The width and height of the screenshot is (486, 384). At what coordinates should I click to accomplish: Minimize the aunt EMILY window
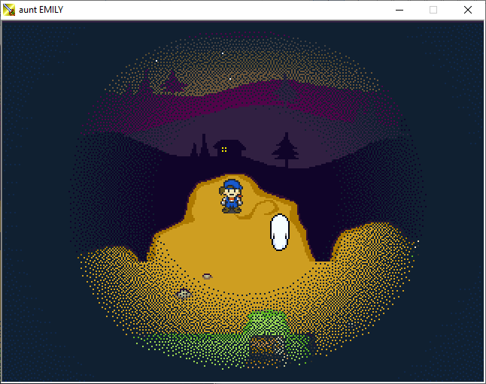tap(399, 10)
